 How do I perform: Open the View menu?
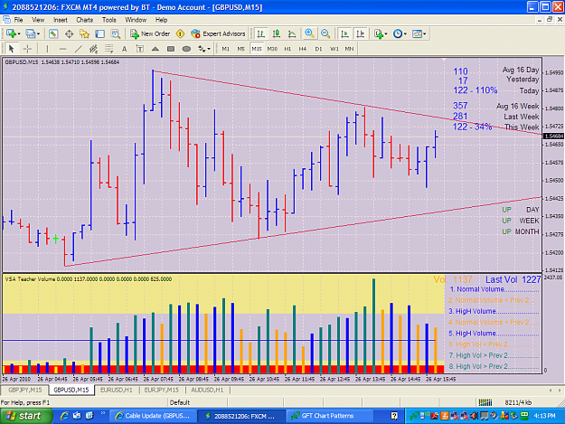point(38,20)
